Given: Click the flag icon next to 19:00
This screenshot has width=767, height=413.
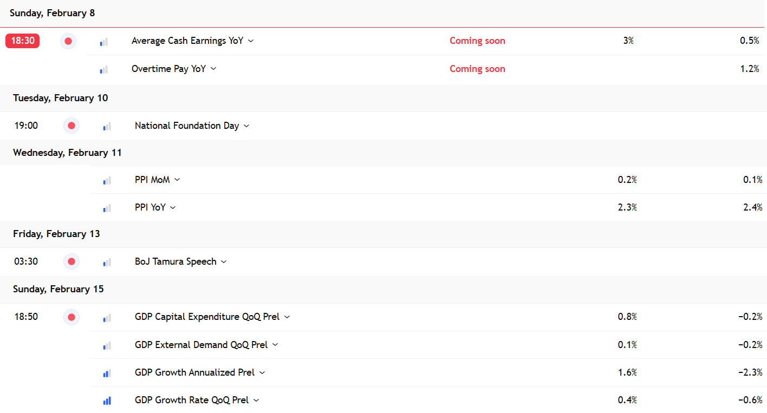Looking at the screenshot, I should 71,126.
